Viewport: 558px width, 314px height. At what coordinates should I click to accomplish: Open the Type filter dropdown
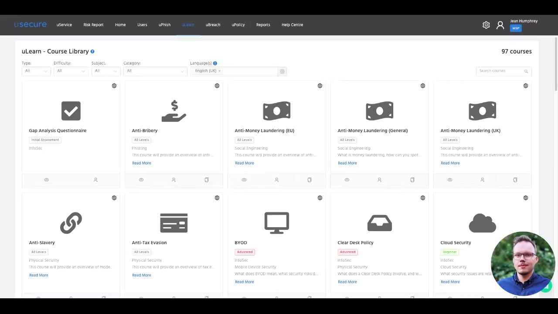point(36,71)
